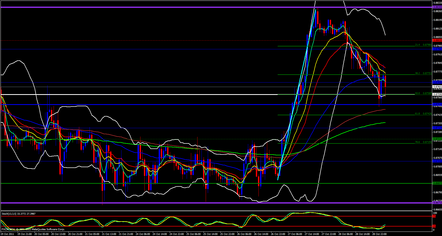Click the blue 0.87050 price tag
The image size is (442, 236).
(x=437, y=161)
